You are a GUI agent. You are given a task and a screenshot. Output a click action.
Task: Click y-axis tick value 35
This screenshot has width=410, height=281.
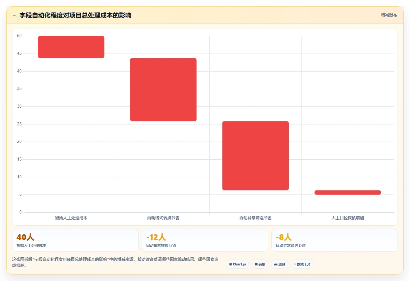point(19,89)
